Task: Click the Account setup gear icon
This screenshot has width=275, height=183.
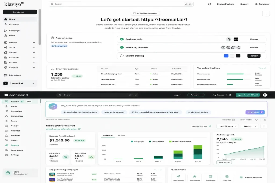Action: 52,38
